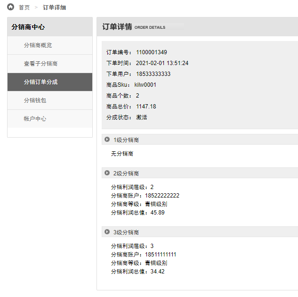Collapse the 1级分销商 section header
Viewport: 298px width, 297px height.
click(x=200, y=140)
